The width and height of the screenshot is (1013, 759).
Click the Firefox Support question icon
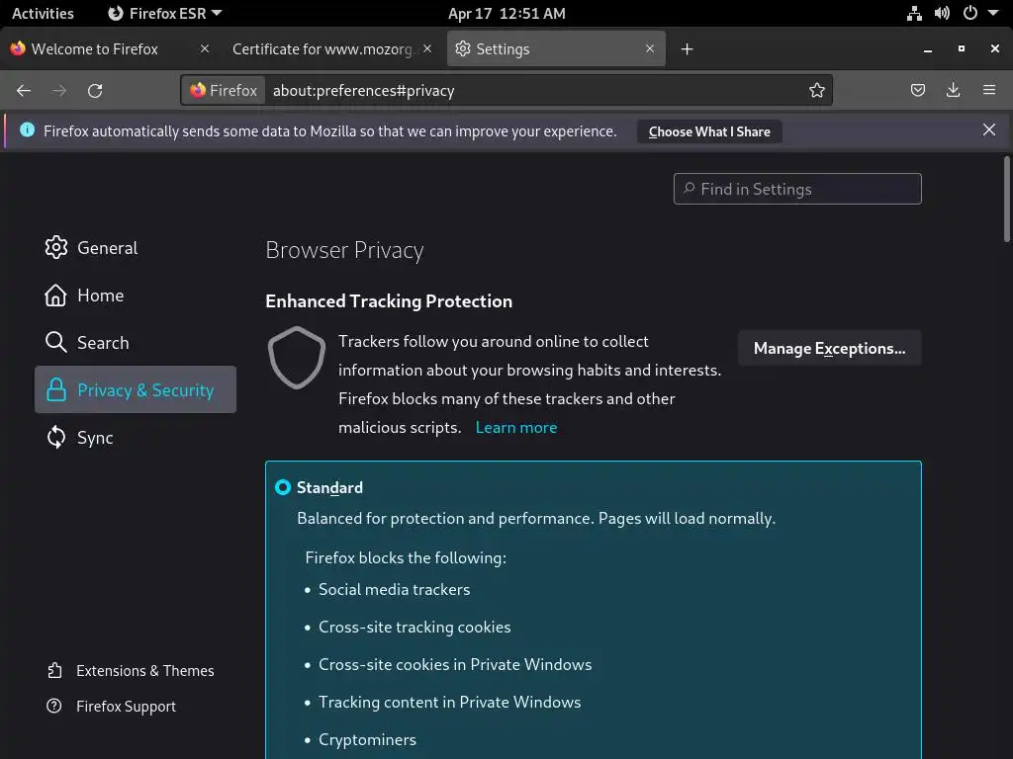point(54,706)
